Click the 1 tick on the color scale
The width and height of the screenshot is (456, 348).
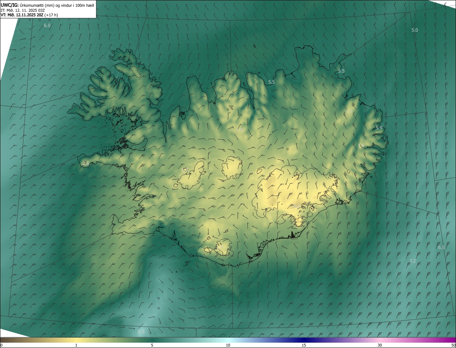pyautogui.click(x=76, y=345)
